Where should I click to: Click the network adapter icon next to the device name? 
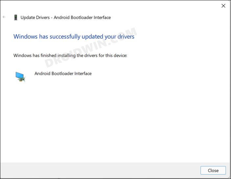[x=20, y=77]
